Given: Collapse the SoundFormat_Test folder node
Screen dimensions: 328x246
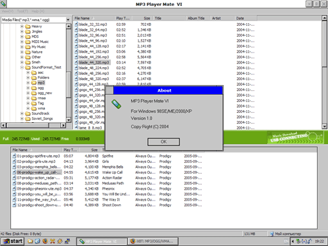Looking at the screenshot, I should coord(22,67).
